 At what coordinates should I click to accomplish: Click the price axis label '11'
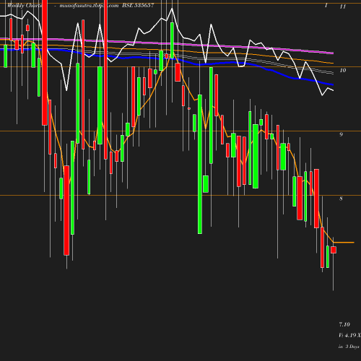[343, 6]
